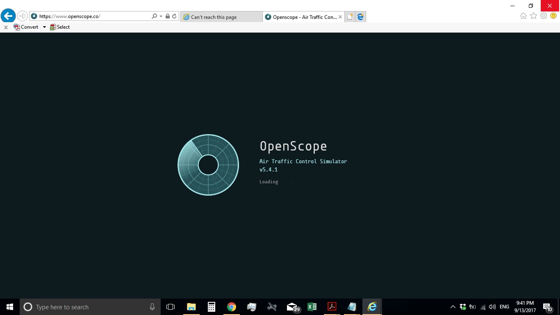View the security lock icon in address bar

click(x=168, y=16)
